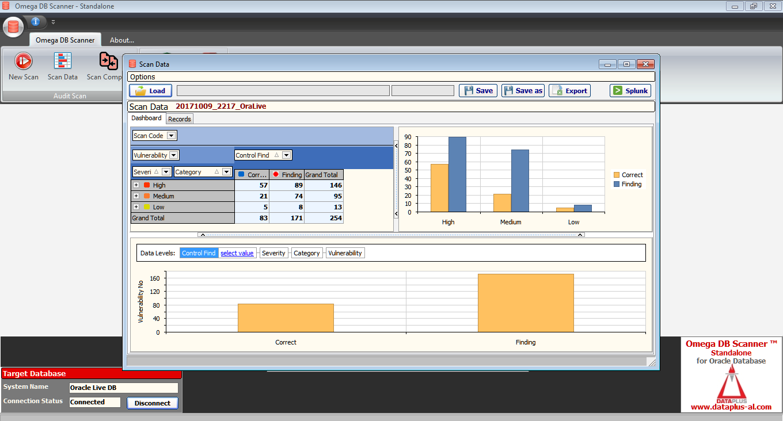The width and height of the screenshot is (783, 421).
Task: Open the Omega application orb menu
Action: pyautogui.click(x=13, y=26)
